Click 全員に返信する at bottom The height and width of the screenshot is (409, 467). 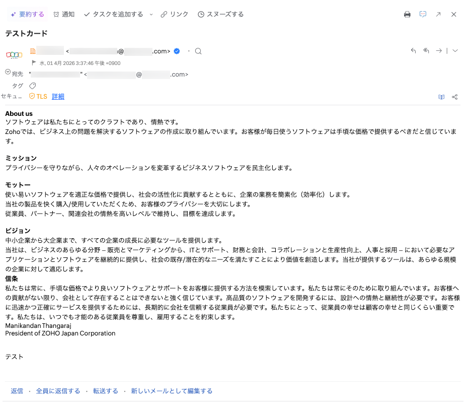click(58, 391)
